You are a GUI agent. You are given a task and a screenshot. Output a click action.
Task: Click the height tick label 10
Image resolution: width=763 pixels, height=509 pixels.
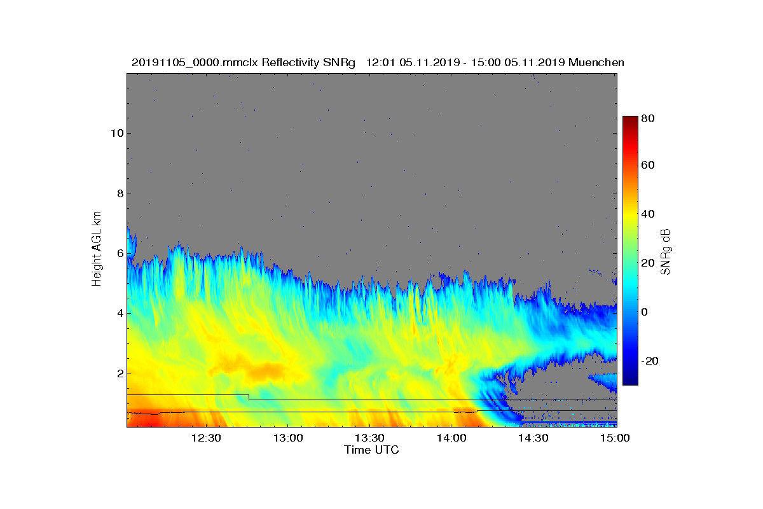[x=116, y=133]
